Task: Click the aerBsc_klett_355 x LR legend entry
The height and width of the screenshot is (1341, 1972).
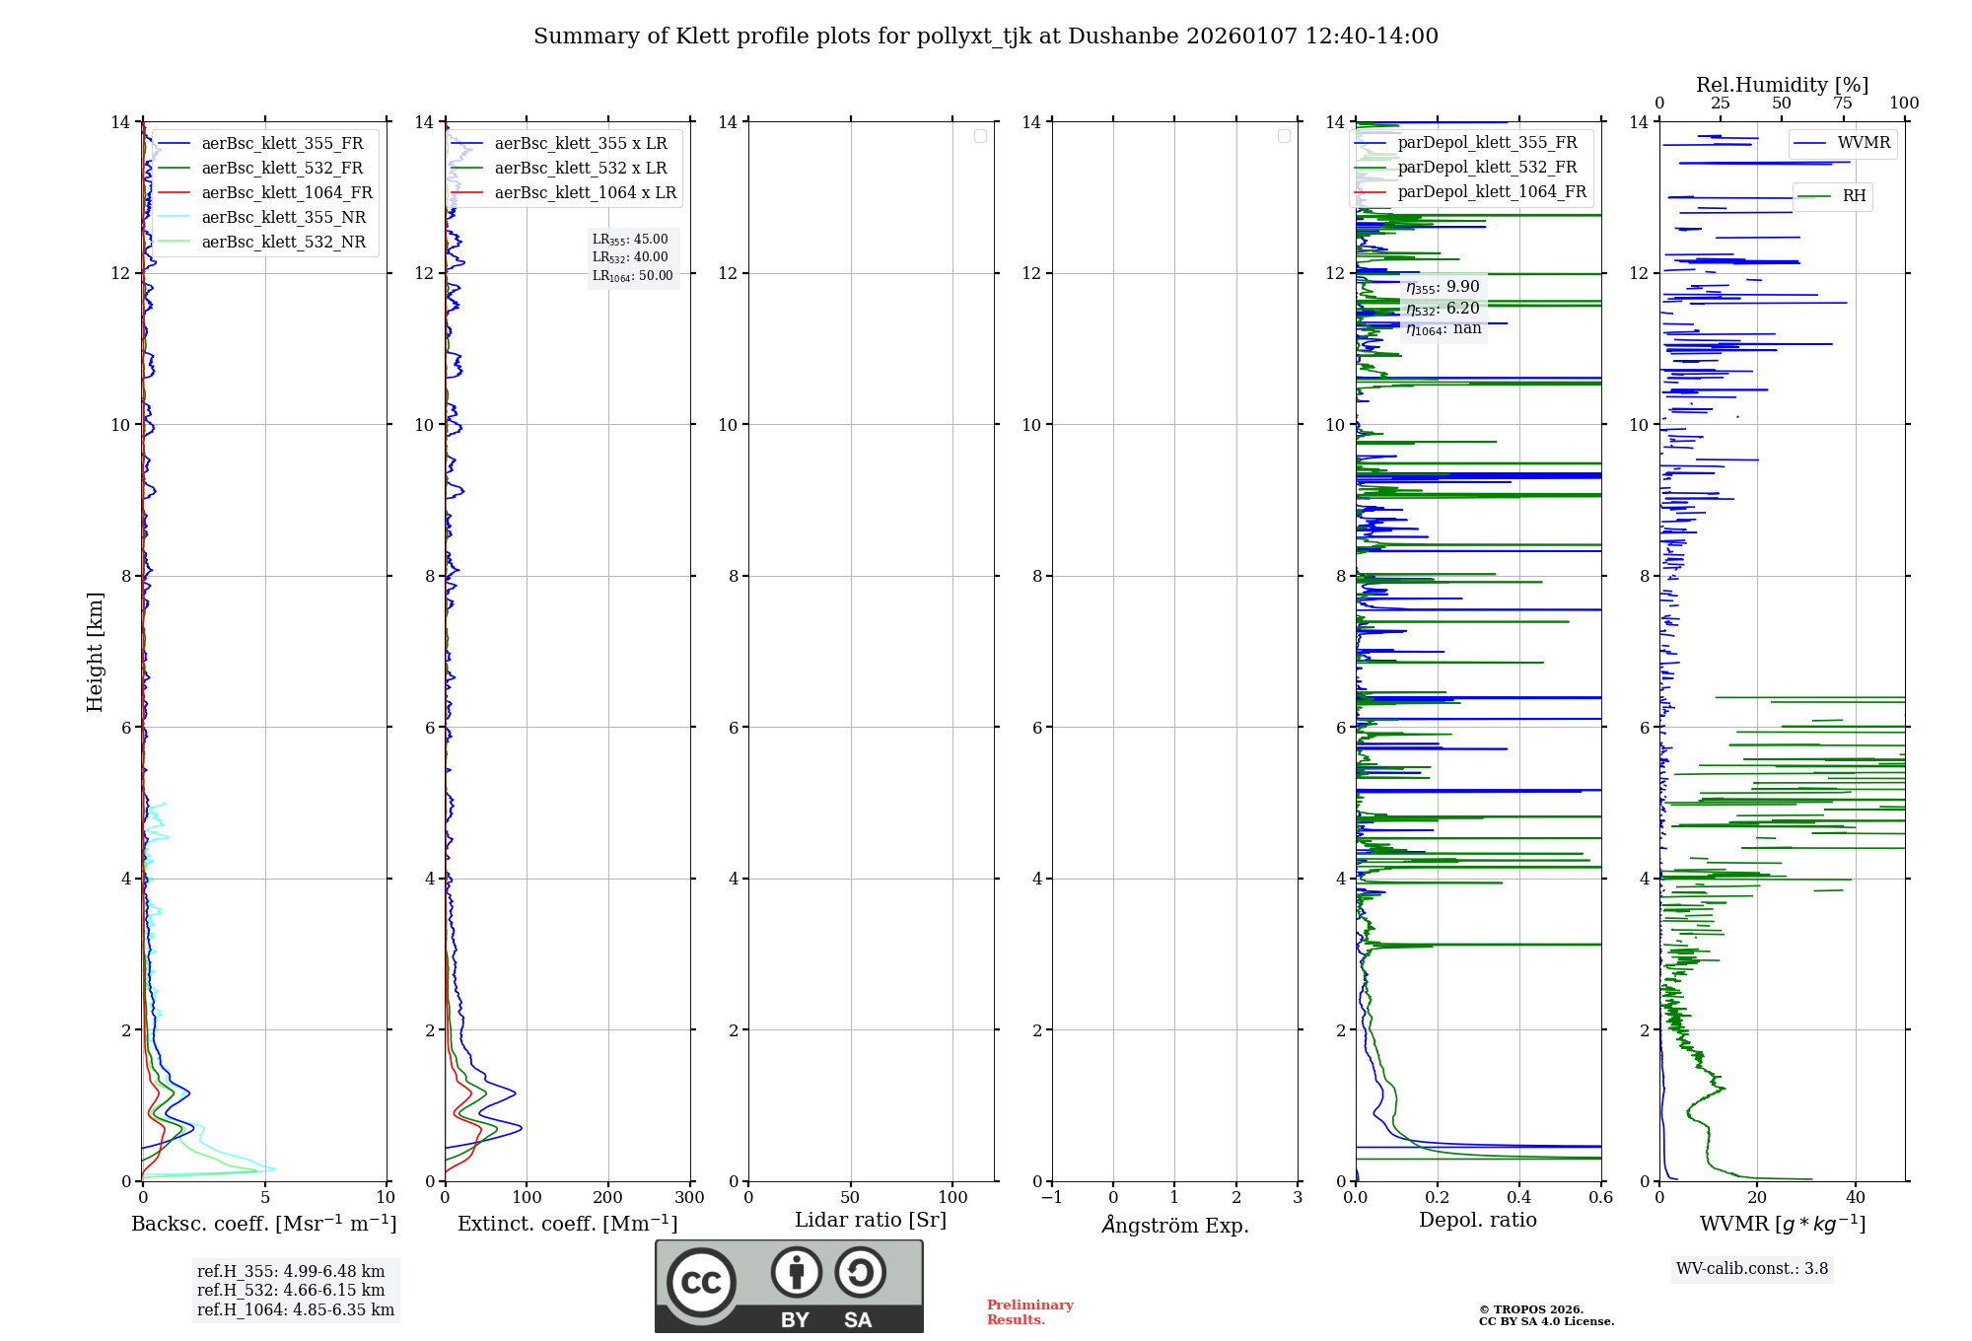Action: [x=580, y=144]
